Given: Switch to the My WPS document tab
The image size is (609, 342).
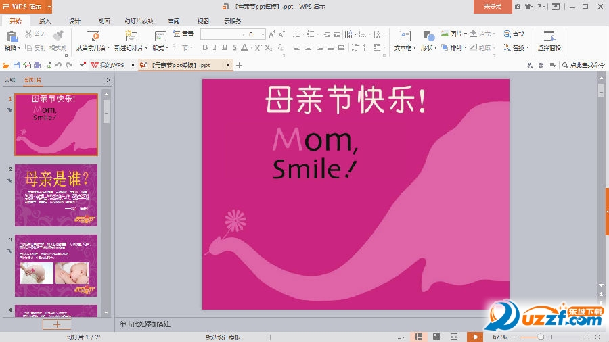Looking at the screenshot, I should click(x=108, y=65).
